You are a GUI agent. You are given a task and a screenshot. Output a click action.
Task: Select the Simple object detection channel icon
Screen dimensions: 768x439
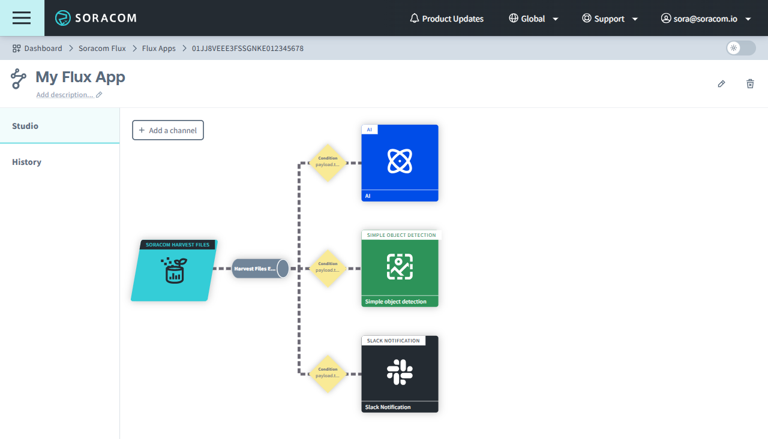(x=400, y=267)
